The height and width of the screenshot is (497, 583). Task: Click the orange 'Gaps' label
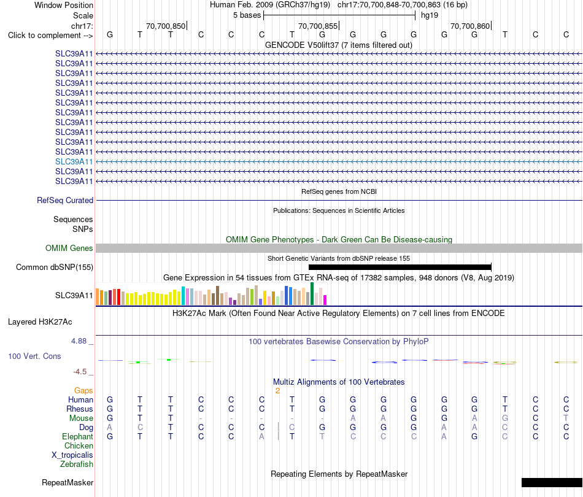click(83, 391)
